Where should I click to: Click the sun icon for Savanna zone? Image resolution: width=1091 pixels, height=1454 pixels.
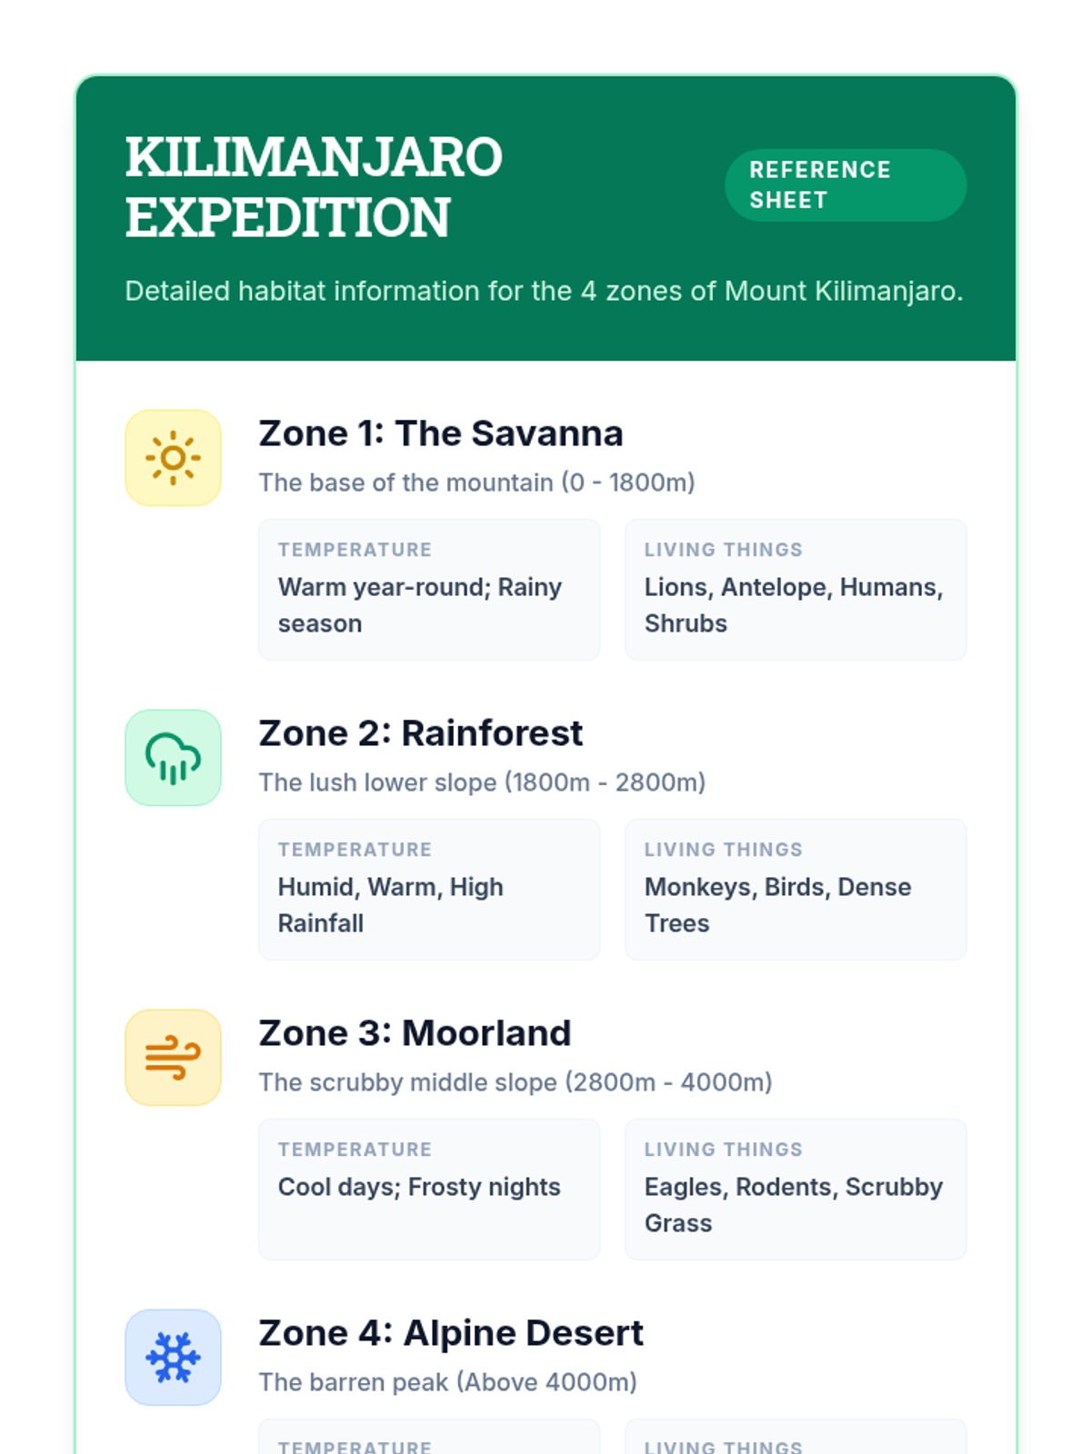(x=173, y=458)
